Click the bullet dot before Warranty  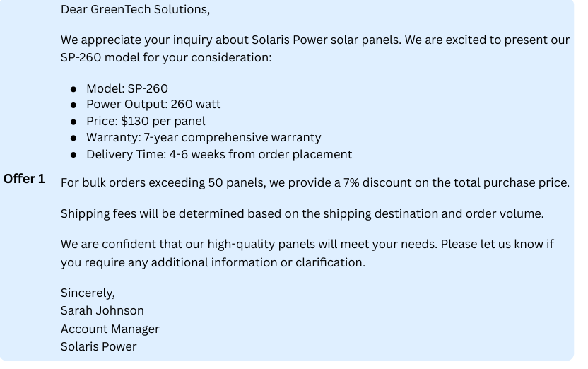coord(73,139)
